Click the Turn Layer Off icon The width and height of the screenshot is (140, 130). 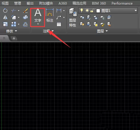(82, 18)
